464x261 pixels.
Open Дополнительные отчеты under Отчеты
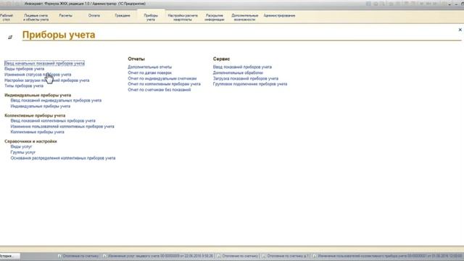150,67
